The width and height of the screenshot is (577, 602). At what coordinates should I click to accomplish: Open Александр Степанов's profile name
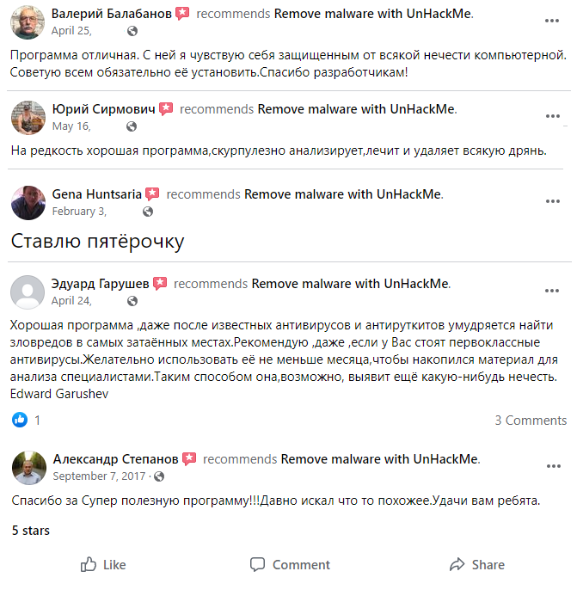click(x=114, y=458)
